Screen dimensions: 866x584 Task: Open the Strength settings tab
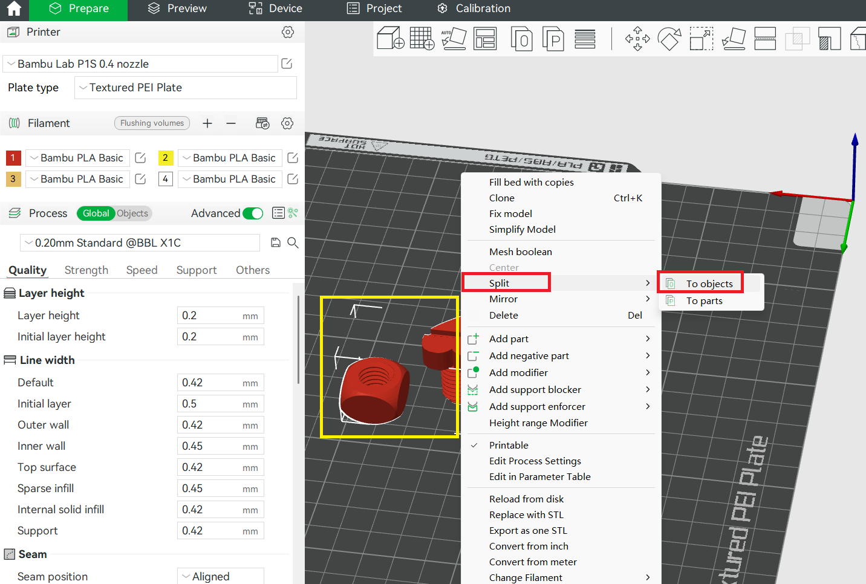coord(86,270)
